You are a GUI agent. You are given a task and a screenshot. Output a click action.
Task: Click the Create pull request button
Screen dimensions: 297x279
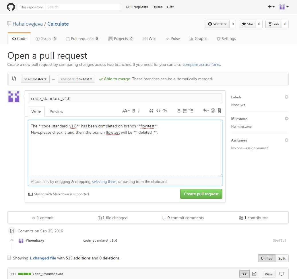pos(201,194)
